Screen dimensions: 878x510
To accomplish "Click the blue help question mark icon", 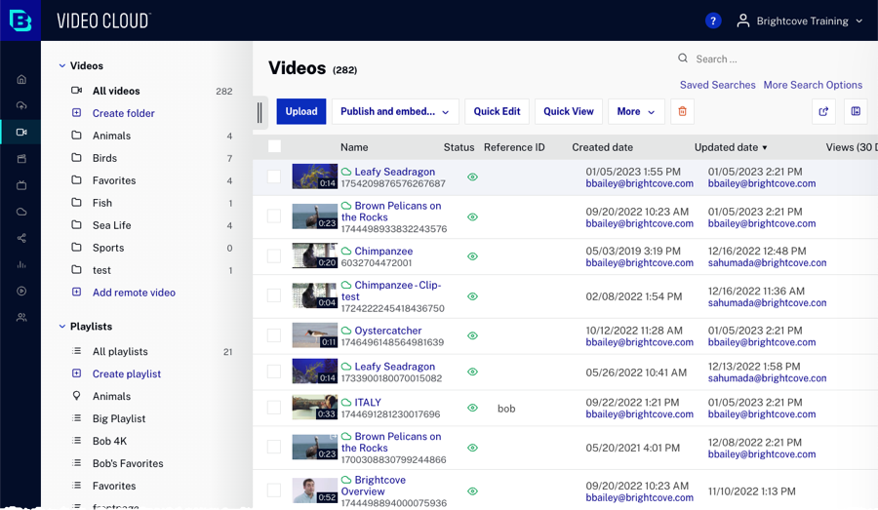I will pos(713,20).
